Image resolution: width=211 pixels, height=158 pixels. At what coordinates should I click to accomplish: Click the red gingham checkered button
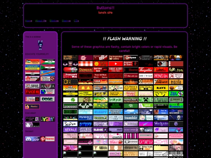click(86, 64)
